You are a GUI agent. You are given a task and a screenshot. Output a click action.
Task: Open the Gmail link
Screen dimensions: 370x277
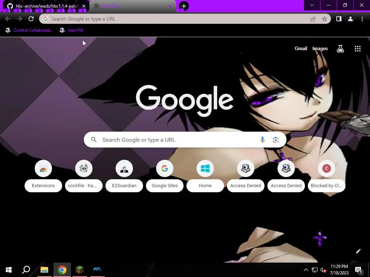(x=301, y=49)
